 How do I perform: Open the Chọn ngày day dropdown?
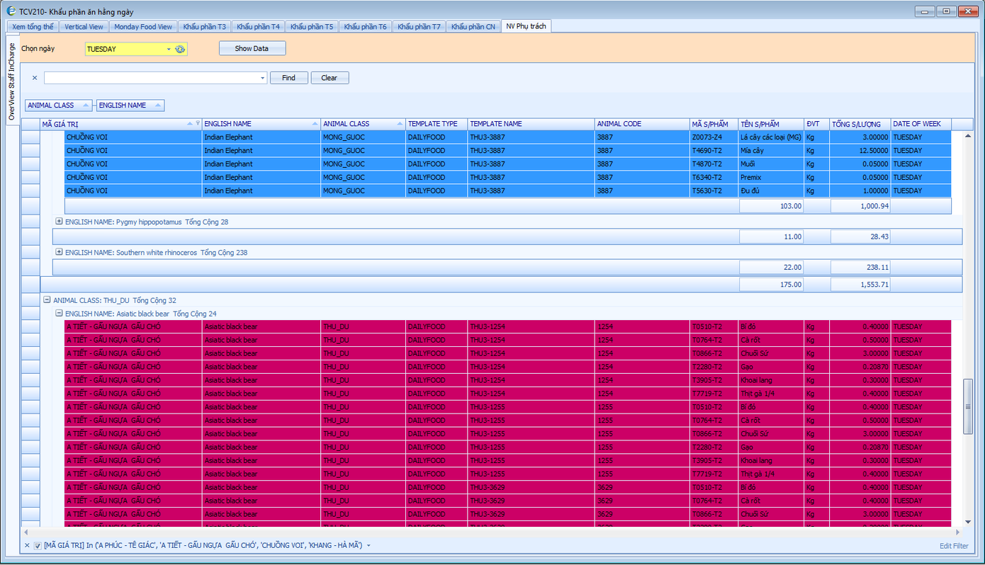coord(169,49)
